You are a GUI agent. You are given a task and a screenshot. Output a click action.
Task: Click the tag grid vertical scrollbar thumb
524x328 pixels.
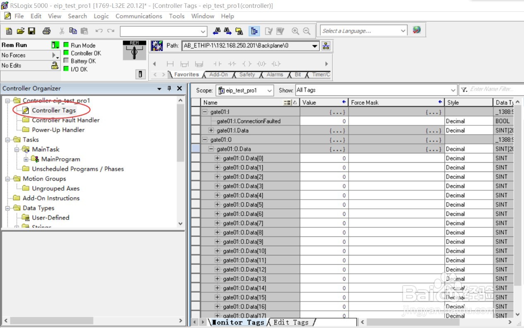518,195
